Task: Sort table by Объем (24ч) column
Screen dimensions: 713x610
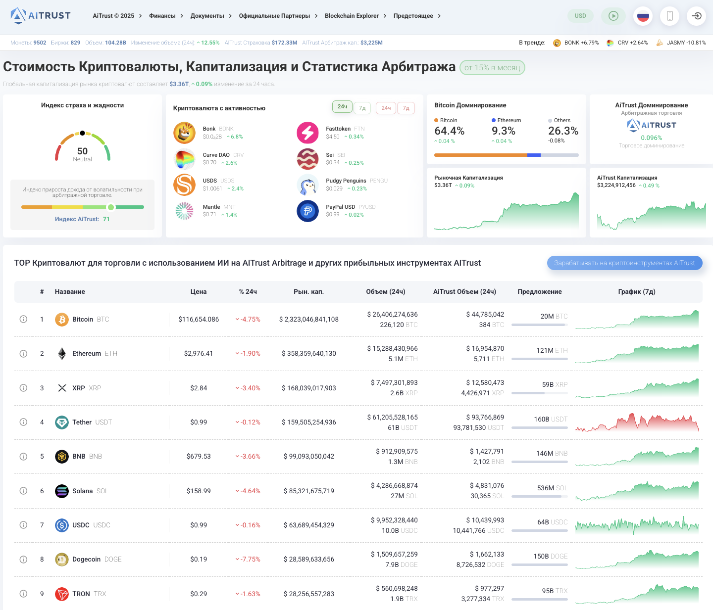Action: tap(386, 291)
